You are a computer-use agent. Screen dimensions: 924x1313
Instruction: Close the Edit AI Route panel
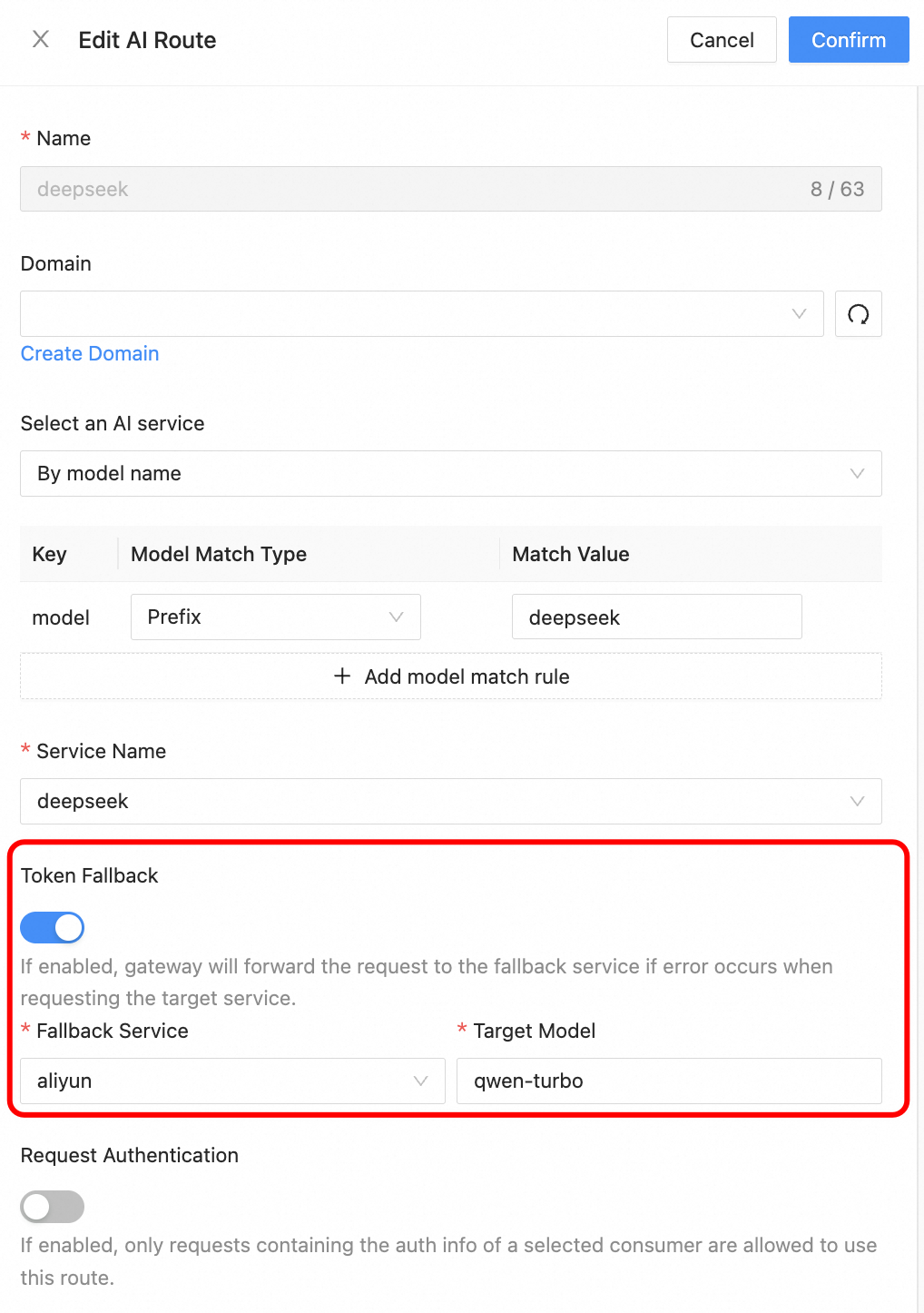click(x=41, y=39)
